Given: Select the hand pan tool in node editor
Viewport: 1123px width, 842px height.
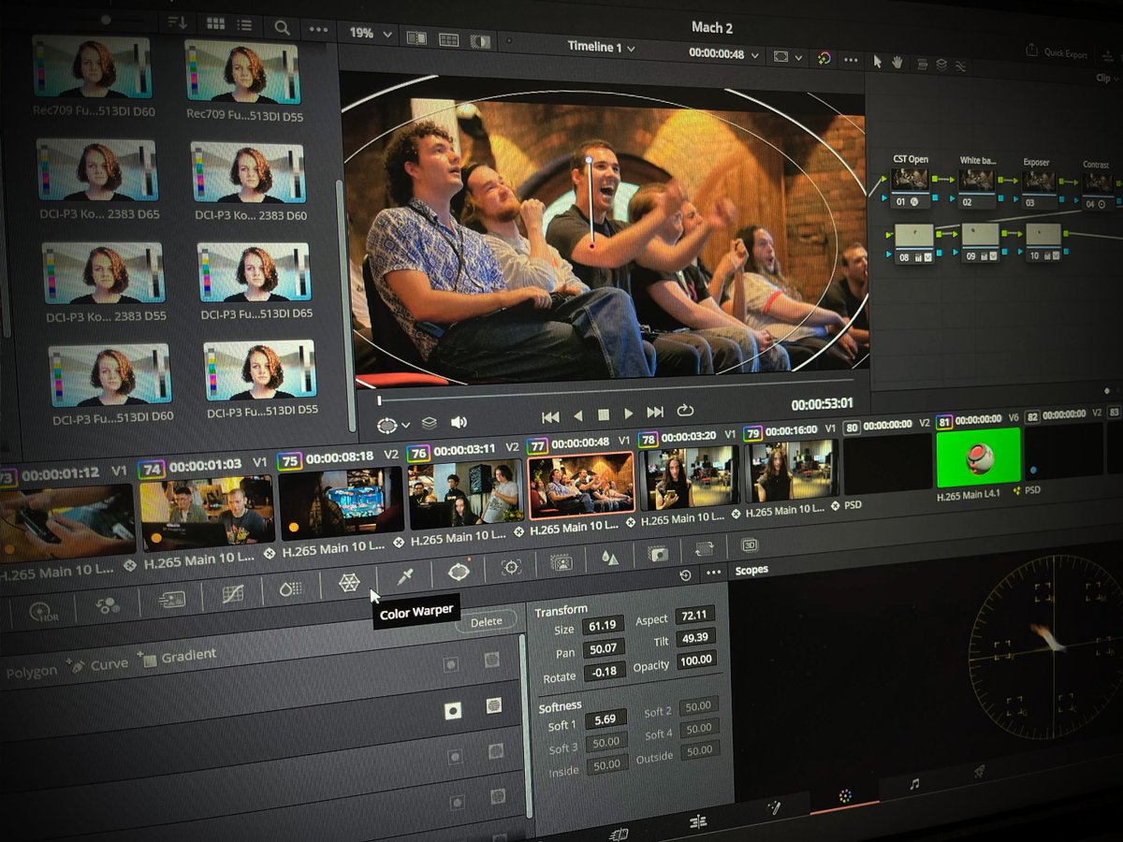Looking at the screenshot, I should tap(897, 62).
